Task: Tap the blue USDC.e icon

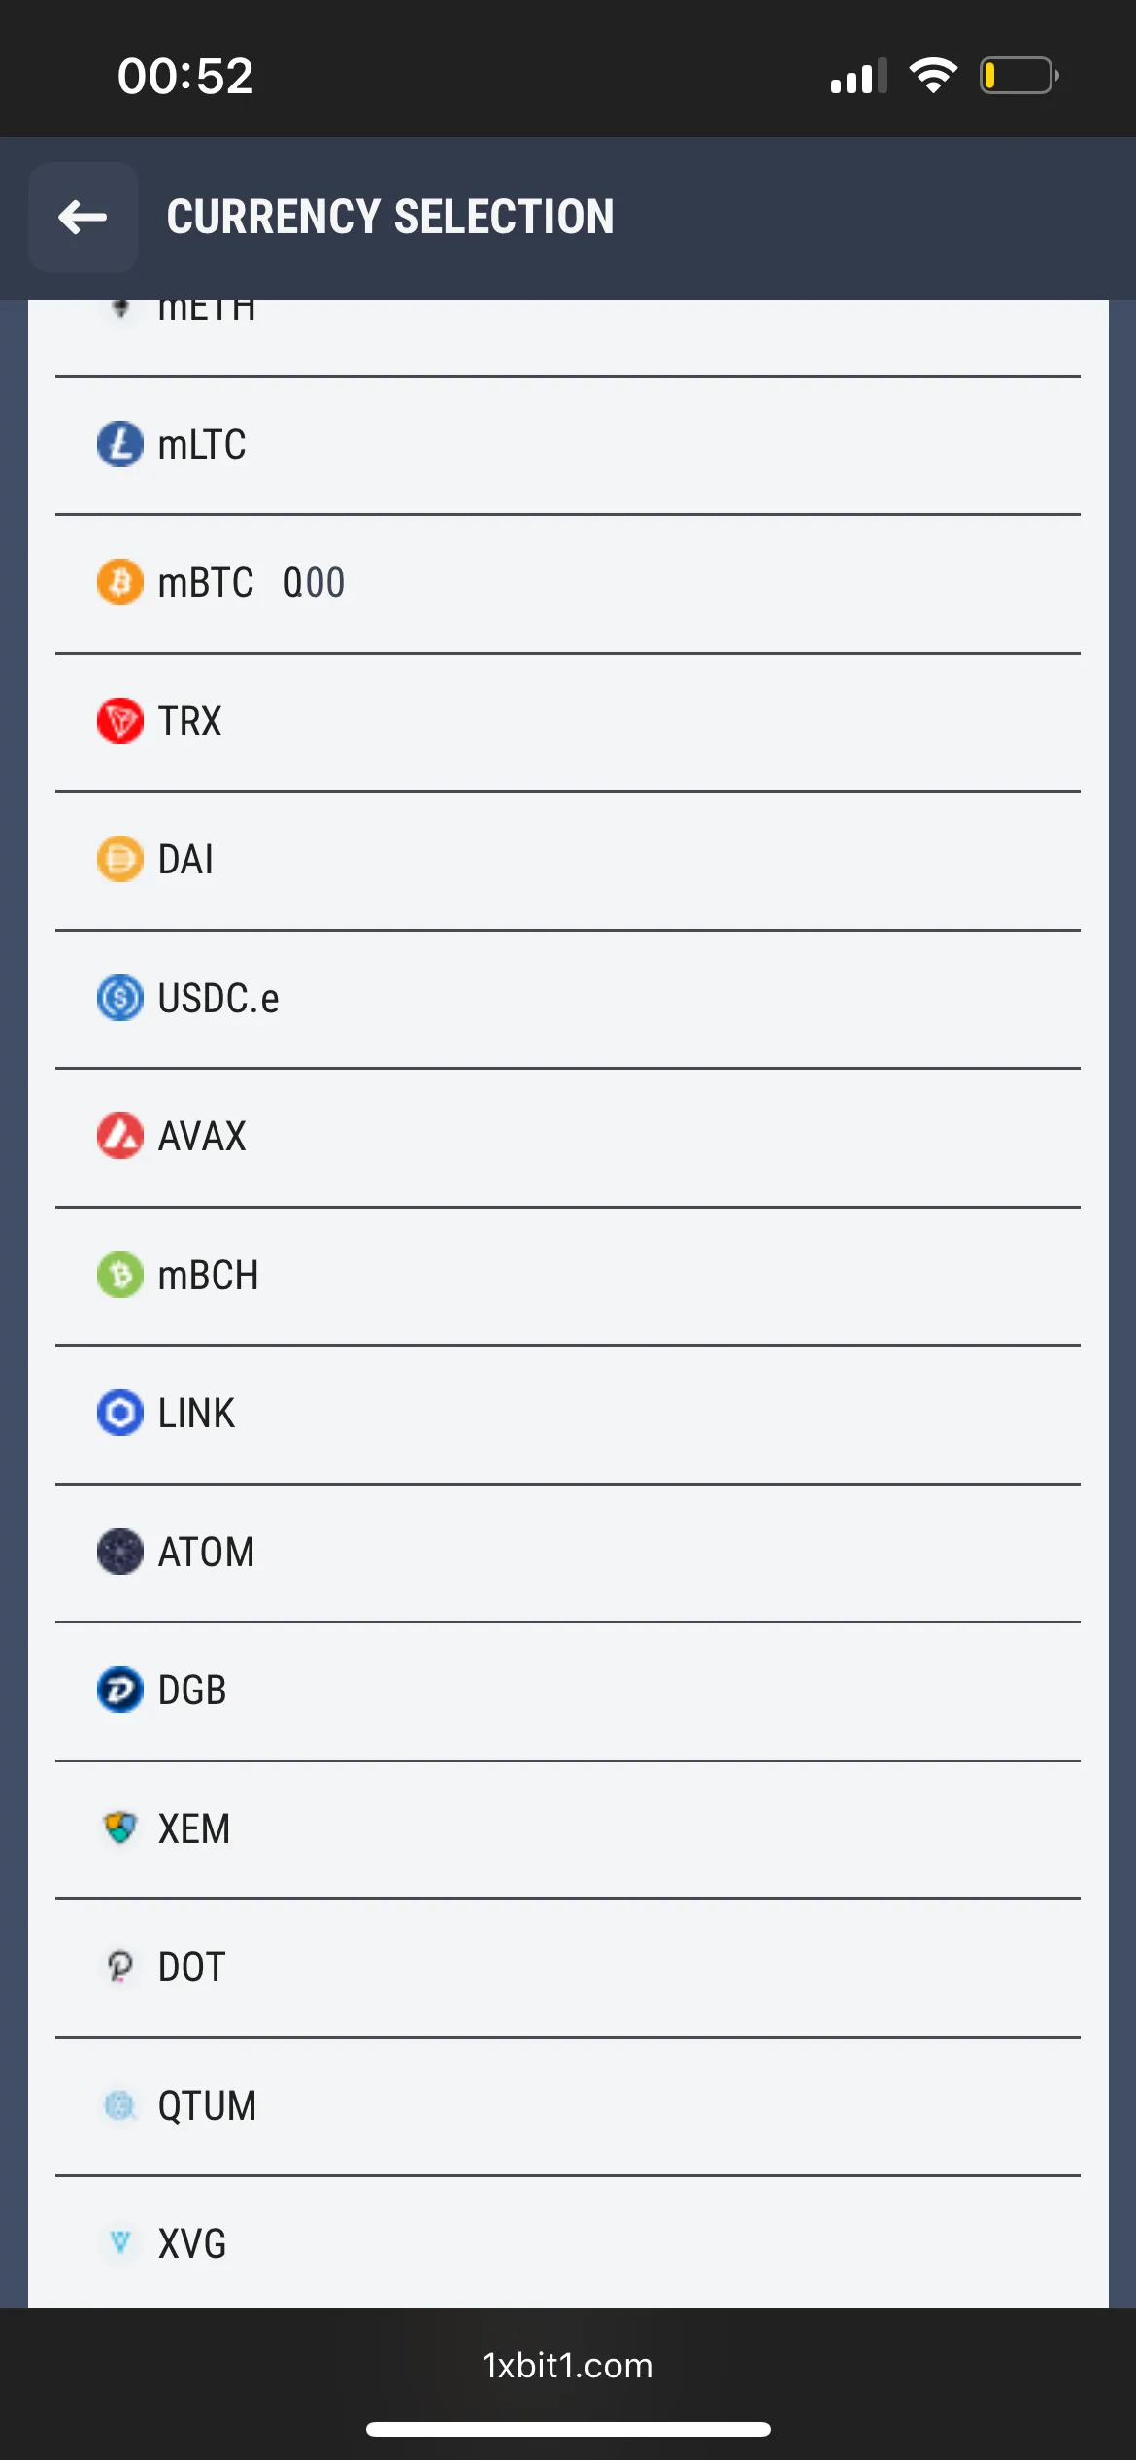Action: (x=120, y=999)
